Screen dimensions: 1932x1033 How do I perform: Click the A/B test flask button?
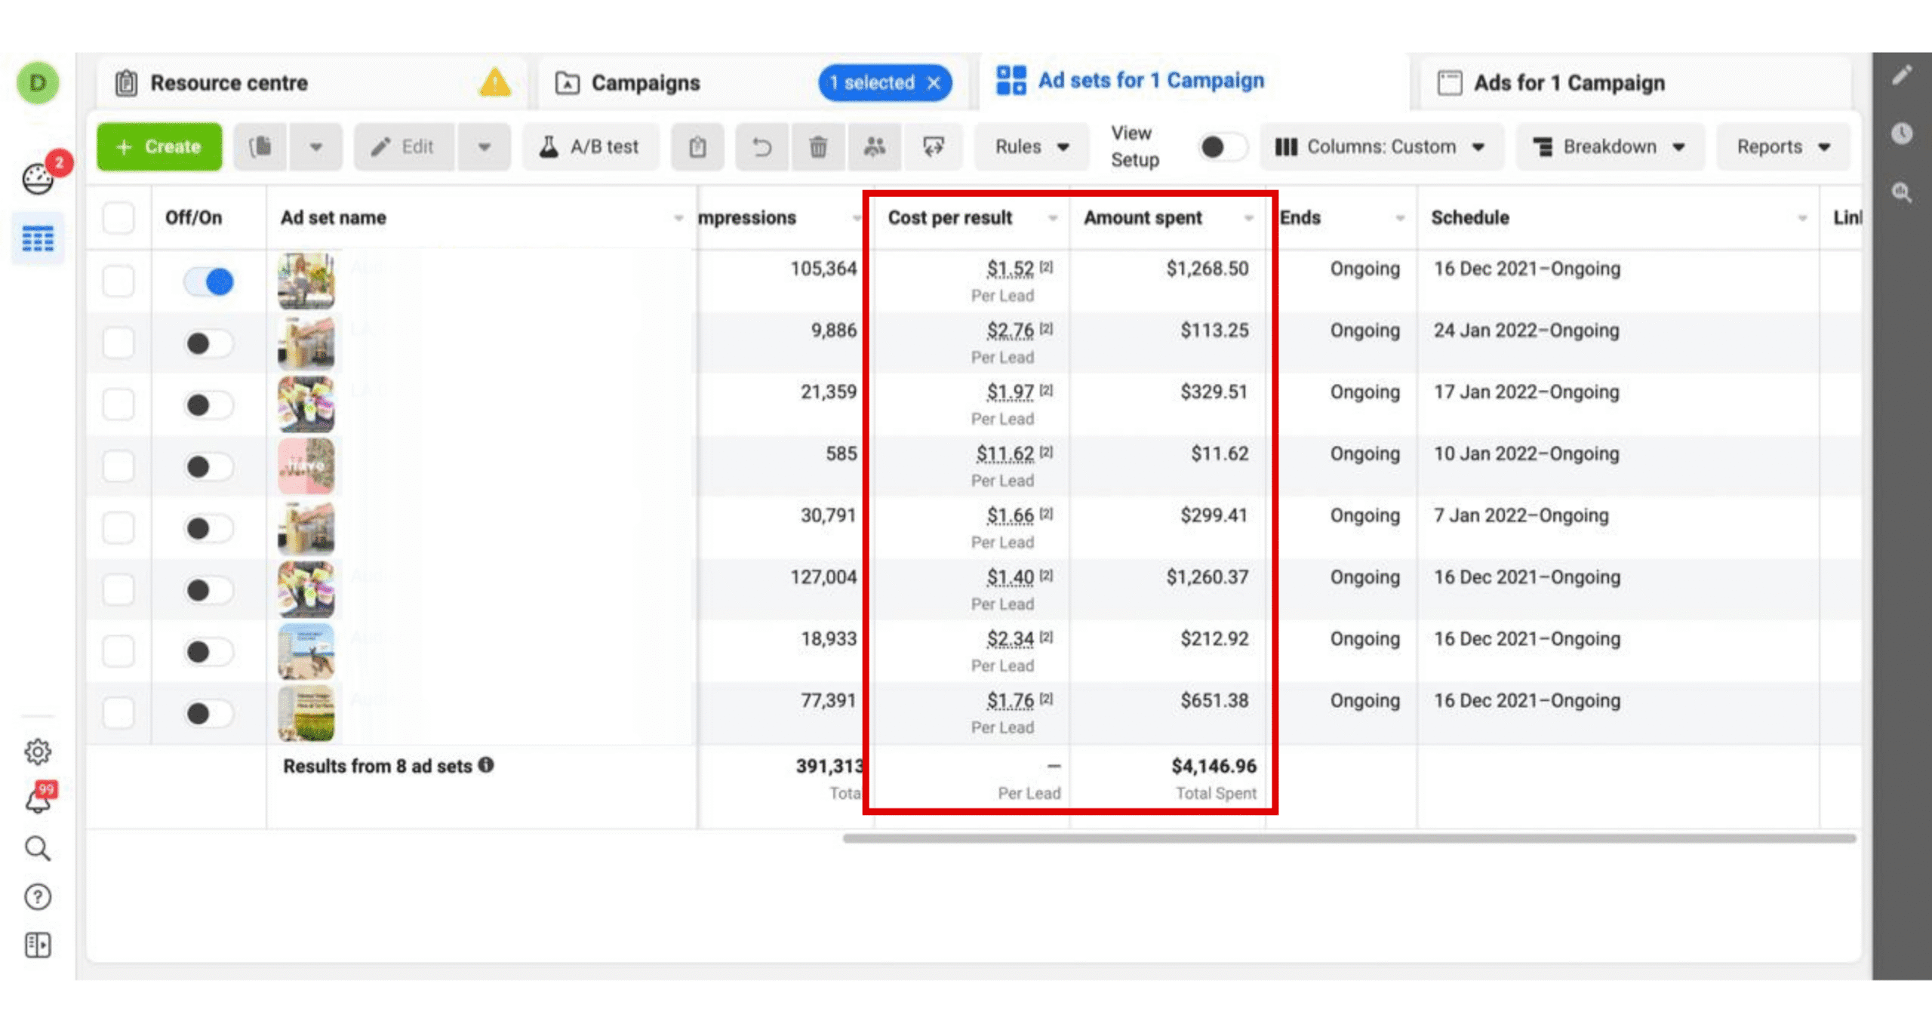coord(589,146)
